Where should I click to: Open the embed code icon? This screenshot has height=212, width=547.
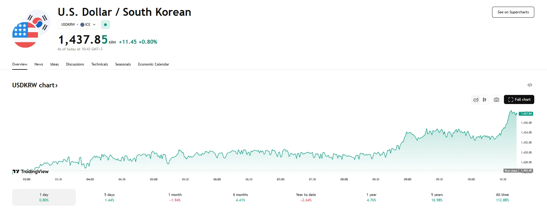530,85
